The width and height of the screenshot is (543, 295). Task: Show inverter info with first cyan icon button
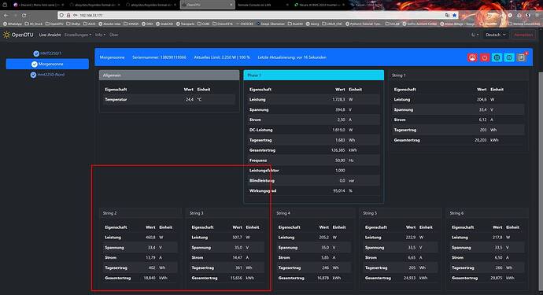pos(497,57)
